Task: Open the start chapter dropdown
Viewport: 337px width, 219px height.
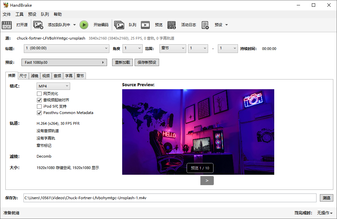Action: [198, 49]
